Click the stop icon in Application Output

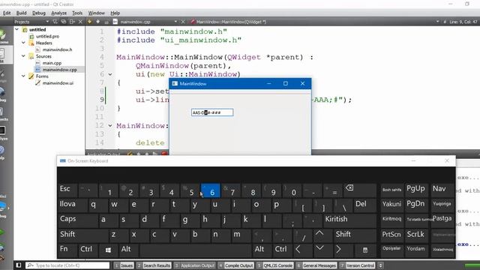[165, 153]
